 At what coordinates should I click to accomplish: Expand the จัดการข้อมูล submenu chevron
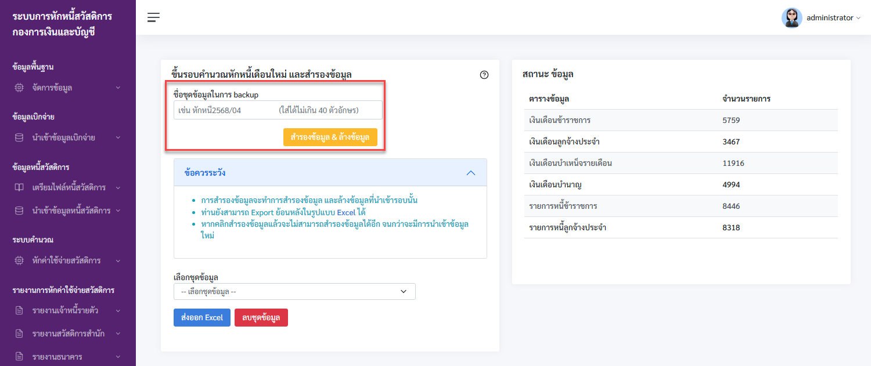coord(118,88)
